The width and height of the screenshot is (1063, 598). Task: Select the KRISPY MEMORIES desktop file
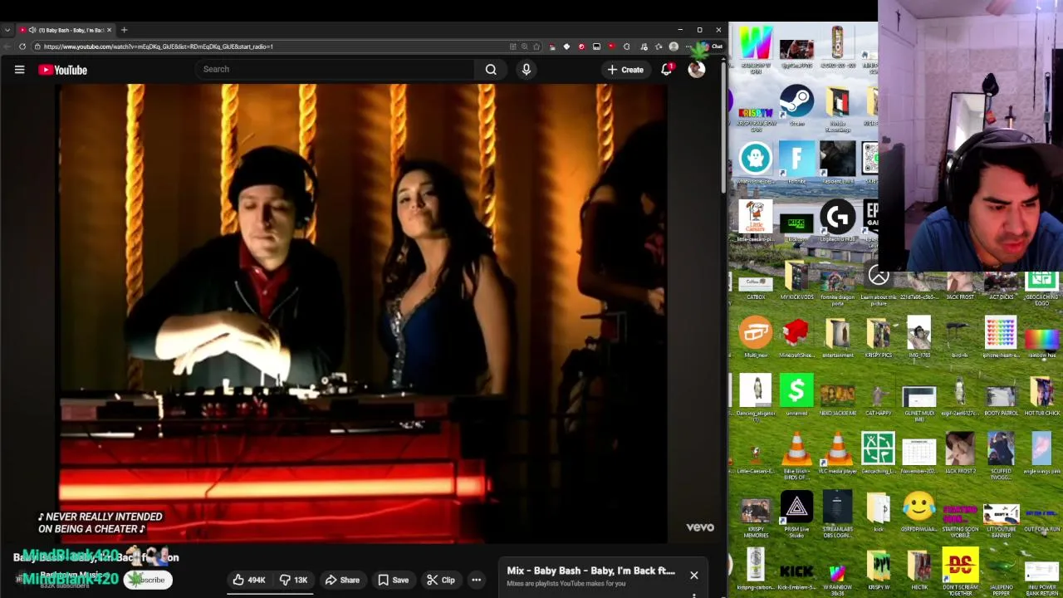[755, 512]
